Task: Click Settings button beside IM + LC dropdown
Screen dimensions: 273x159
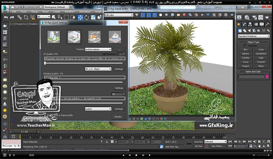Action: click(x=119, y=69)
